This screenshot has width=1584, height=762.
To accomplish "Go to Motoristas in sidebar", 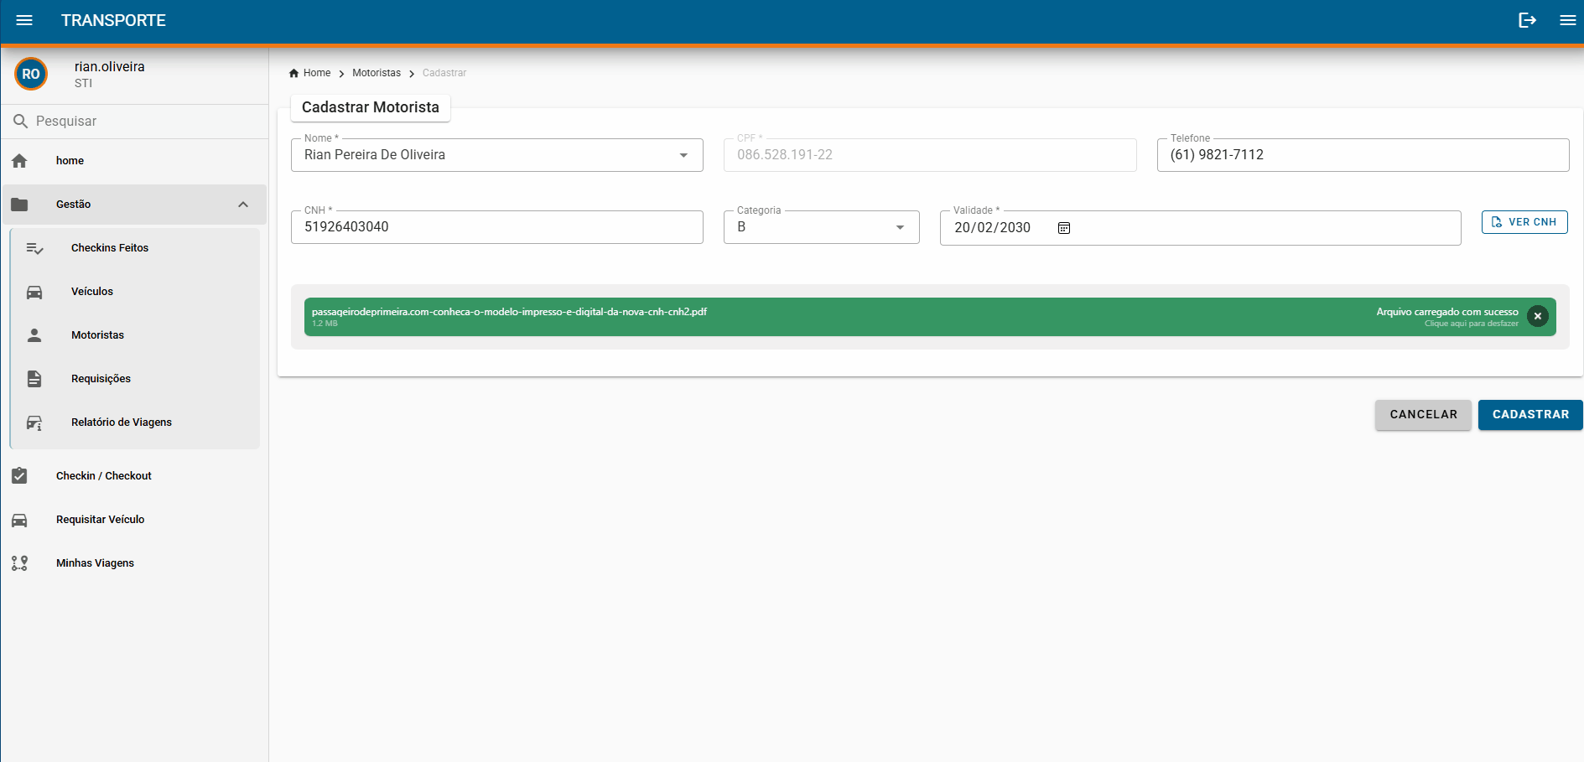I will point(135,335).
